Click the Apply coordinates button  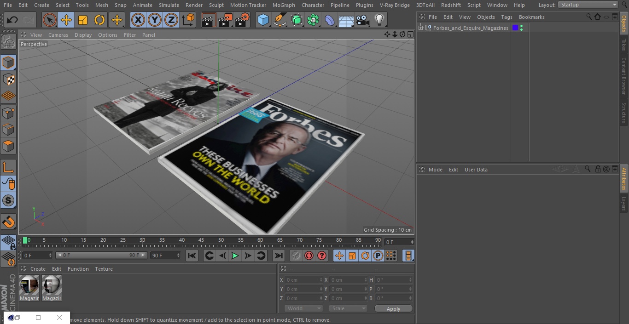pos(393,309)
